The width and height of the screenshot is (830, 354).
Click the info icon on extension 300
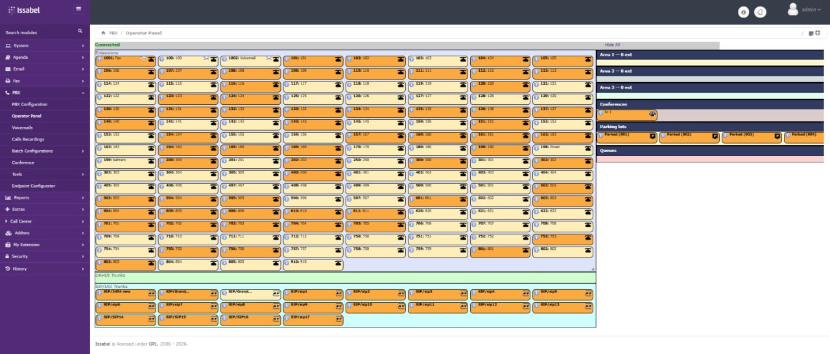click(x=411, y=160)
